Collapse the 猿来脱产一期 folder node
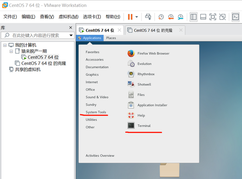The height and width of the screenshot is (179, 242). coord(11,51)
